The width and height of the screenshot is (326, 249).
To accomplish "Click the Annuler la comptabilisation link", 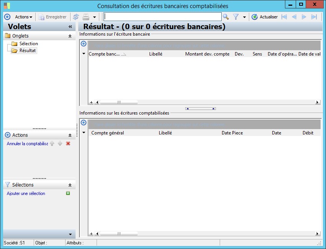I will coord(27,144).
